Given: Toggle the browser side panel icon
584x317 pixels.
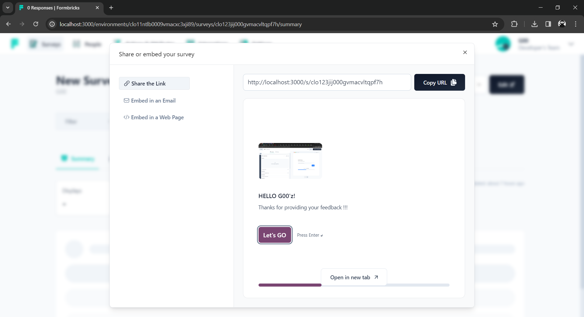Looking at the screenshot, I should click(x=548, y=24).
